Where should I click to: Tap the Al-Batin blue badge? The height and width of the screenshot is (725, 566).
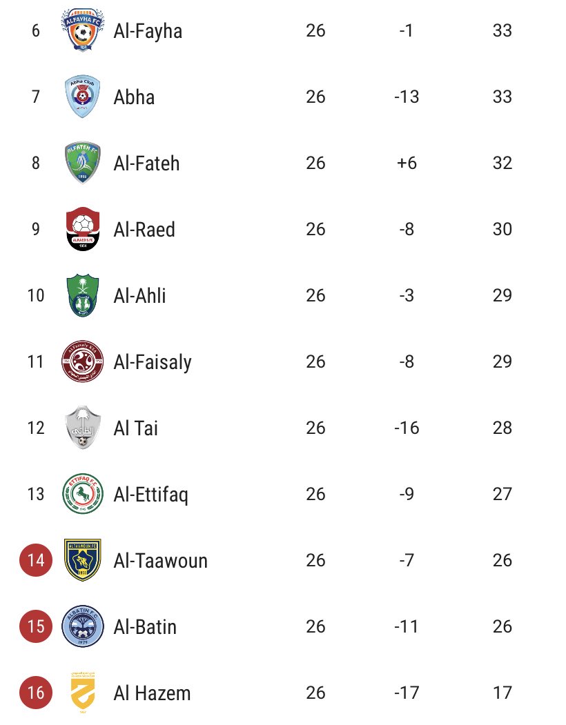pos(82,626)
